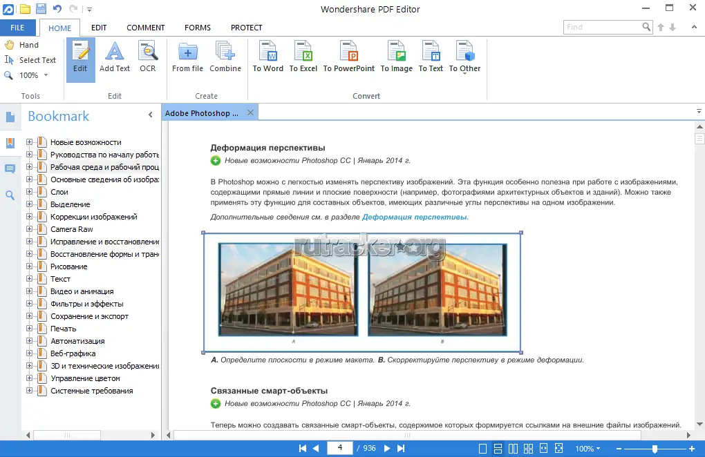
Task: Open the Системные требования bookmark
Action: pos(92,391)
